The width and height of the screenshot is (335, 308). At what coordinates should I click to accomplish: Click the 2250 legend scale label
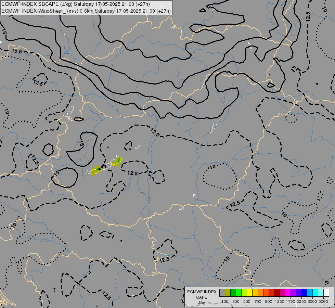pos(301,301)
